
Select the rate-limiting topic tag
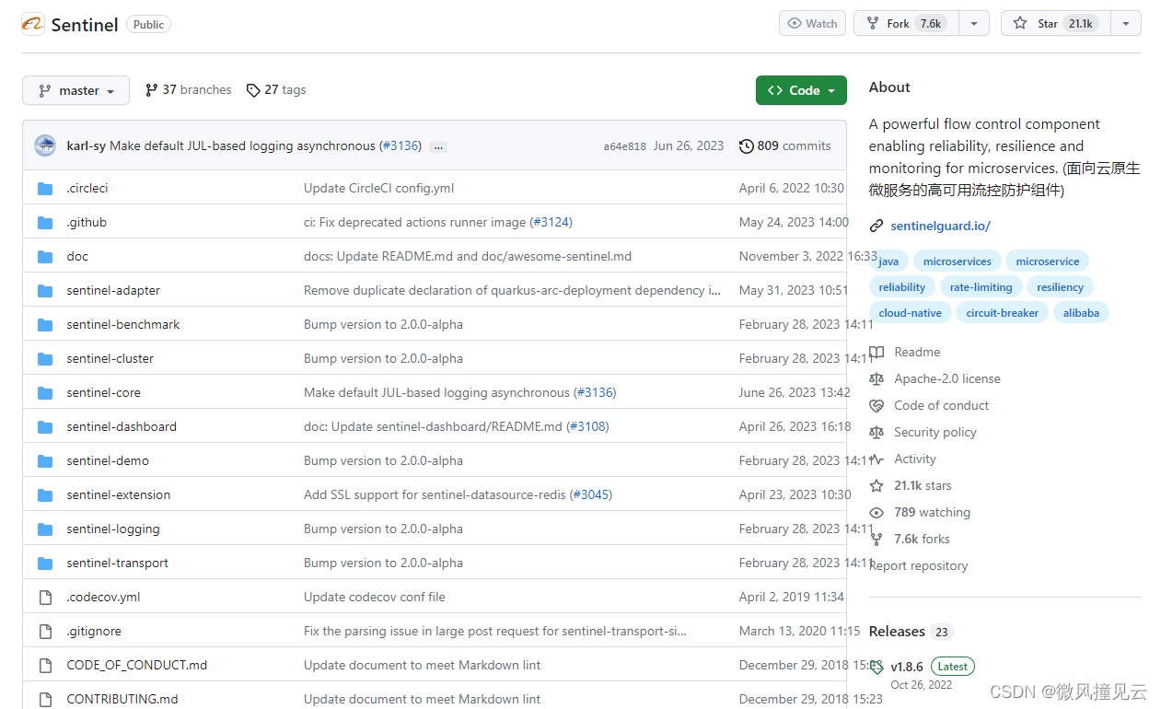(981, 287)
